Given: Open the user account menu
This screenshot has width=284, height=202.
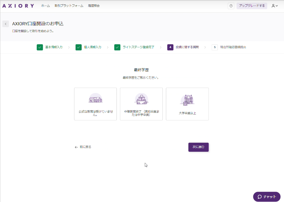Looking at the screenshot, I should pos(275,6).
